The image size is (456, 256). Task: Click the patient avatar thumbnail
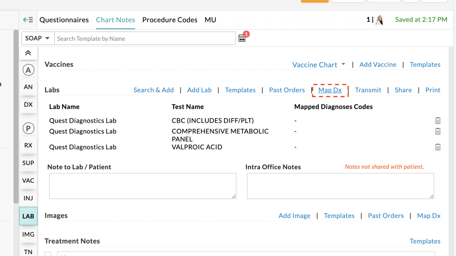coord(379,20)
